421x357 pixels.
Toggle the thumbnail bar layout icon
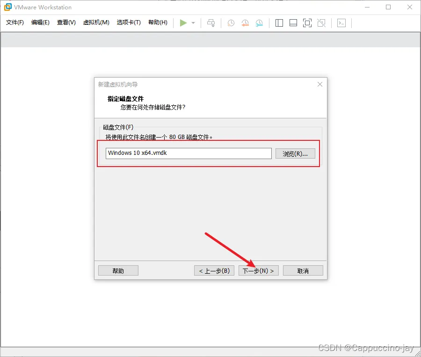point(293,23)
